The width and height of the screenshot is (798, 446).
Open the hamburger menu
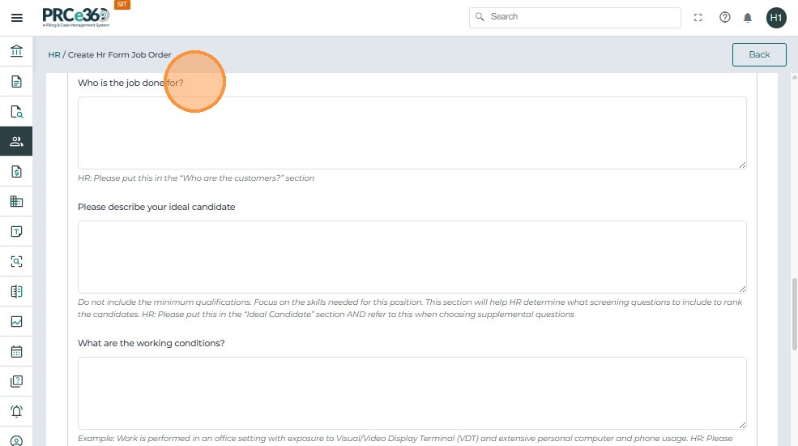pos(16,18)
